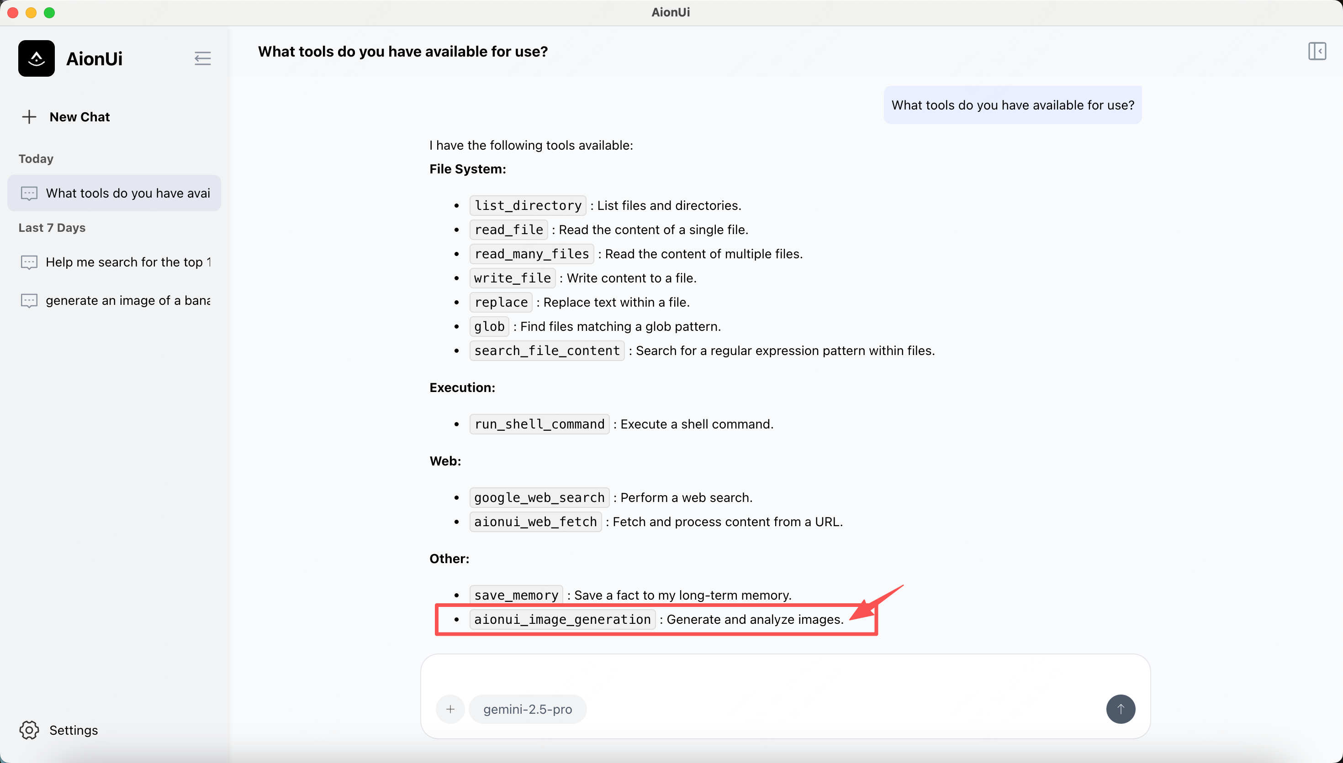This screenshot has width=1343, height=763.
Task: Minimize the window with yellow button
Action: point(31,13)
